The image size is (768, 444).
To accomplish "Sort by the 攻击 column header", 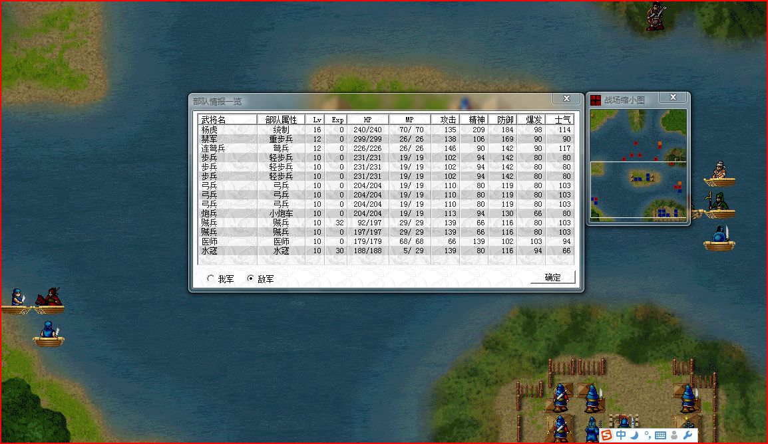I will point(445,120).
